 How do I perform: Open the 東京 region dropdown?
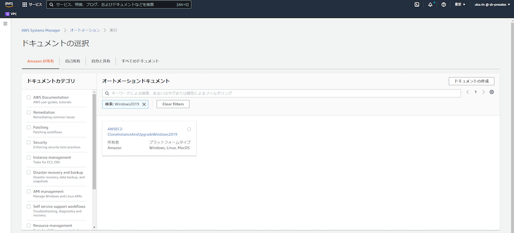[460, 5]
